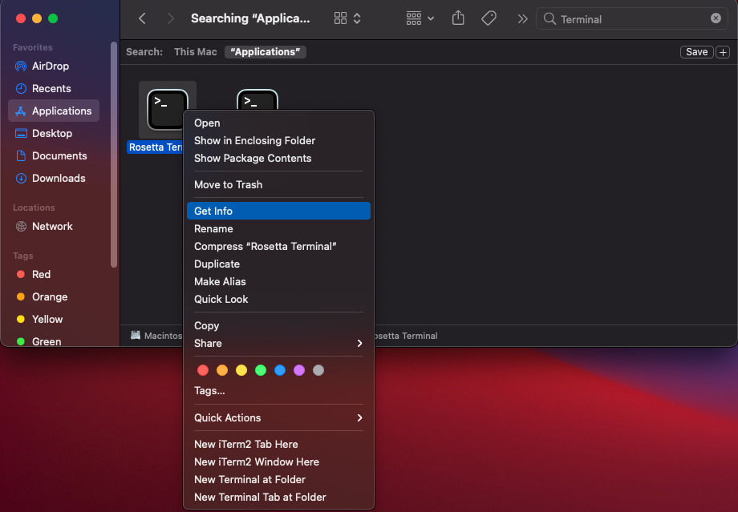Select the Orange sidebar tag
The width and height of the screenshot is (738, 512).
54,296
